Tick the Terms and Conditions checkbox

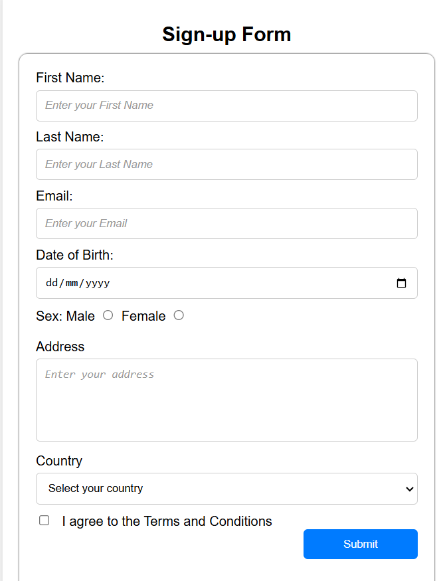44,521
